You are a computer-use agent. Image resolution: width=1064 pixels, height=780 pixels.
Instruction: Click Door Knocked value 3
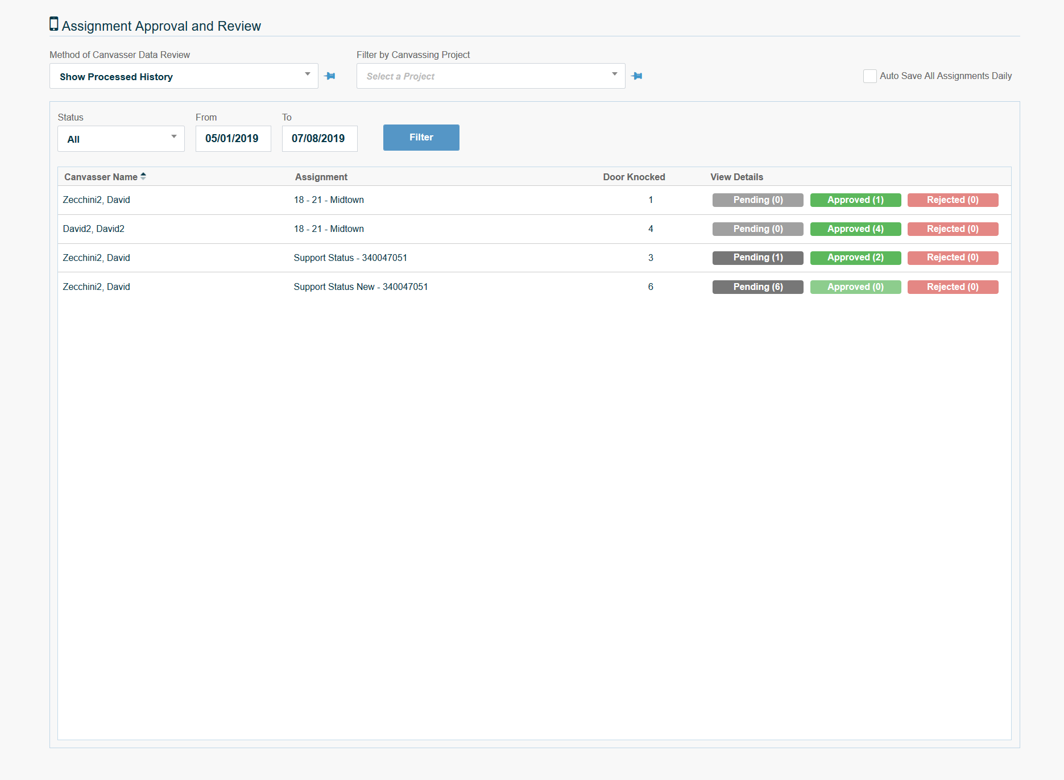tap(651, 258)
